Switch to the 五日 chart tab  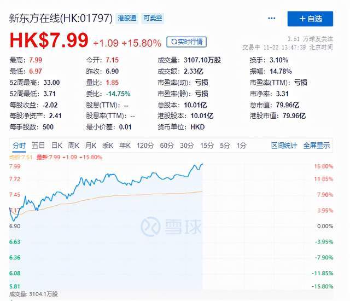pyautogui.click(x=38, y=146)
